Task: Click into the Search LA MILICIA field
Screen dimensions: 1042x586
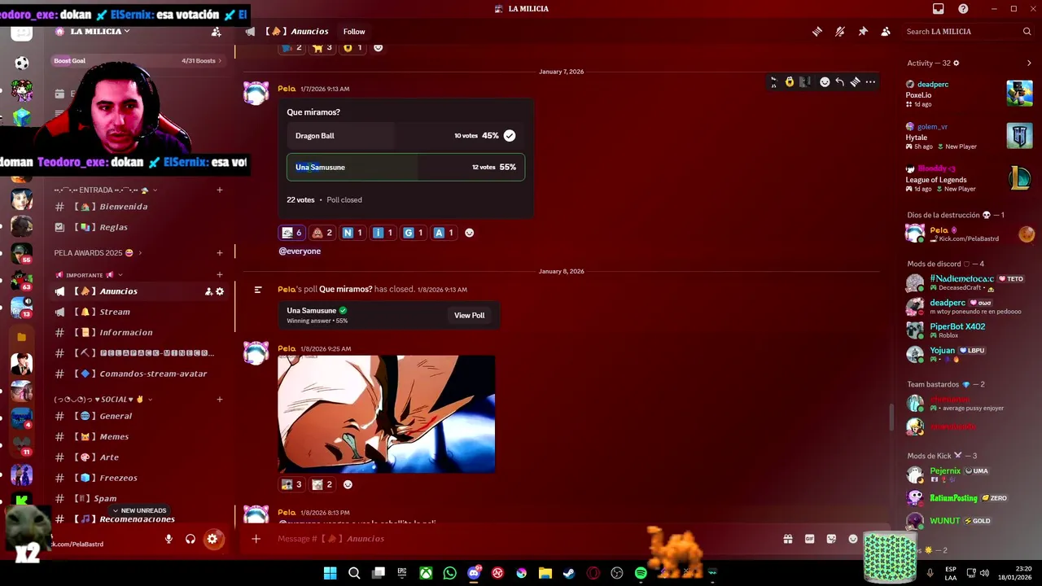Action: click(x=969, y=32)
